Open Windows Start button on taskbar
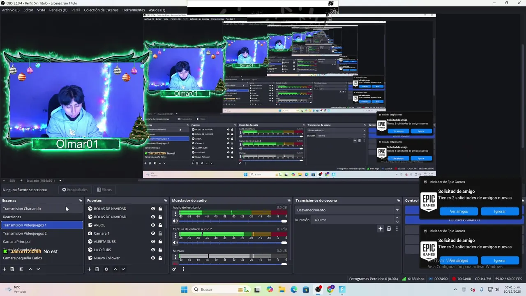526x296 pixels. [x=184, y=289]
